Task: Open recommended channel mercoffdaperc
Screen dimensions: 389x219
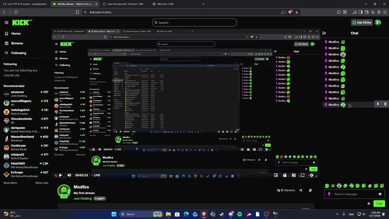Action: [x=26, y=103]
